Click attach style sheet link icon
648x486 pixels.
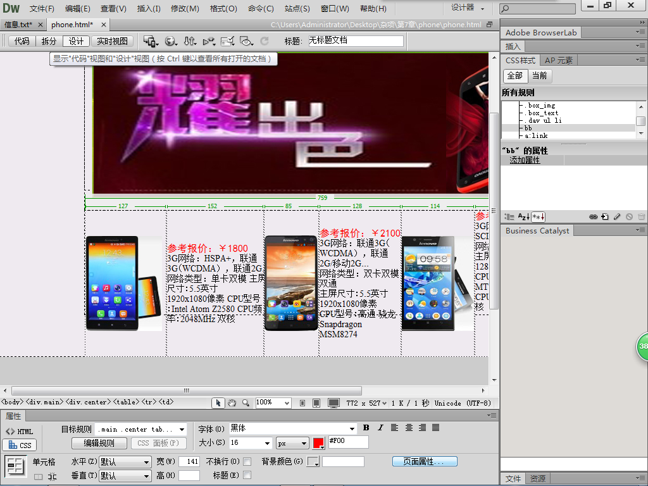[x=593, y=216]
